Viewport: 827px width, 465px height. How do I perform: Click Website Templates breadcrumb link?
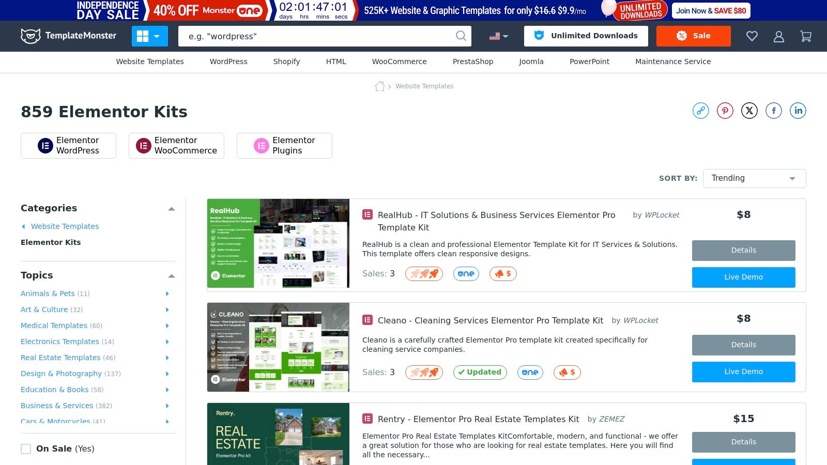424,86
